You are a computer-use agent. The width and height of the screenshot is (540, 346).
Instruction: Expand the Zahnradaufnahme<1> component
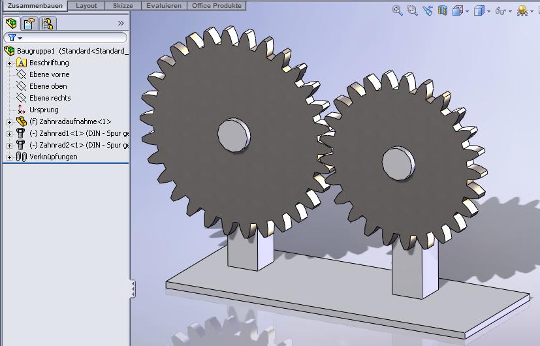pyautogui.click(x=9, y=122)
